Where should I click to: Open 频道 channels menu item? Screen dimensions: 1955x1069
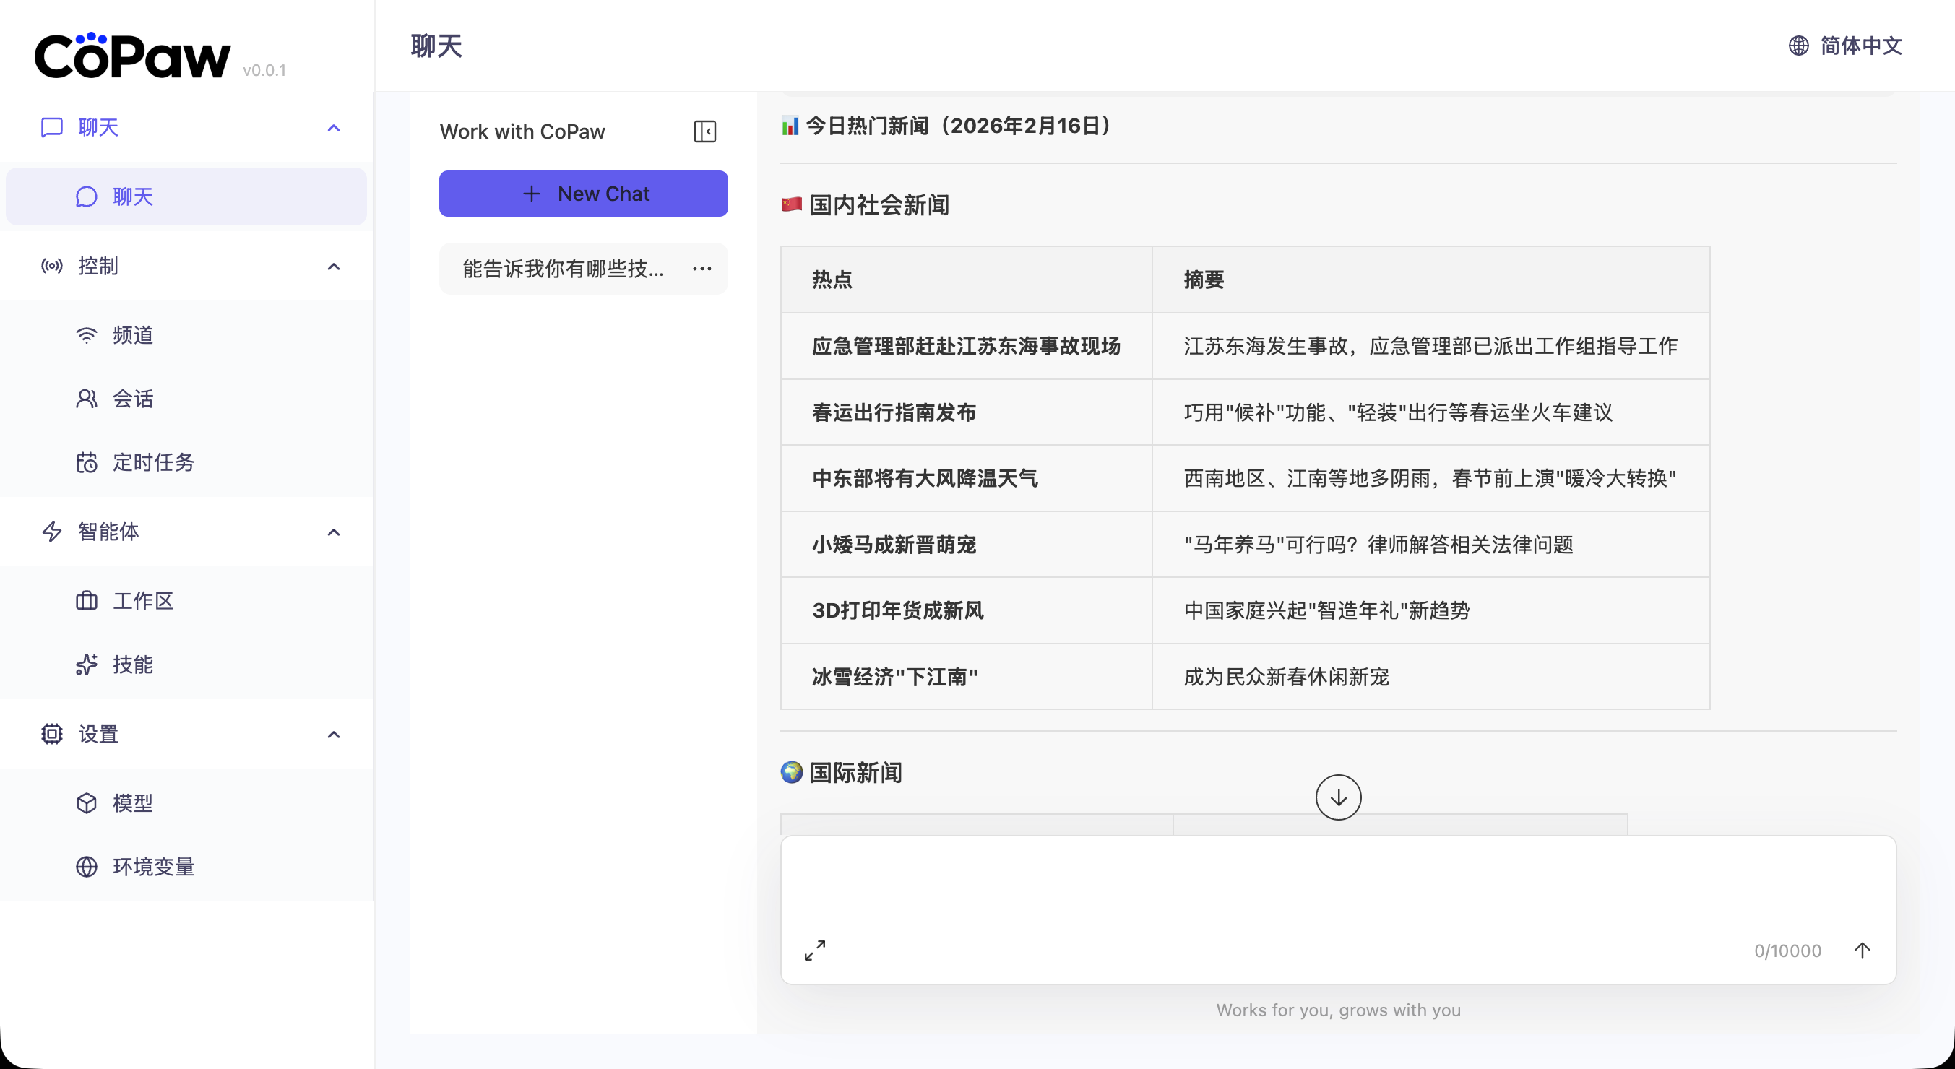pos(133,334)
